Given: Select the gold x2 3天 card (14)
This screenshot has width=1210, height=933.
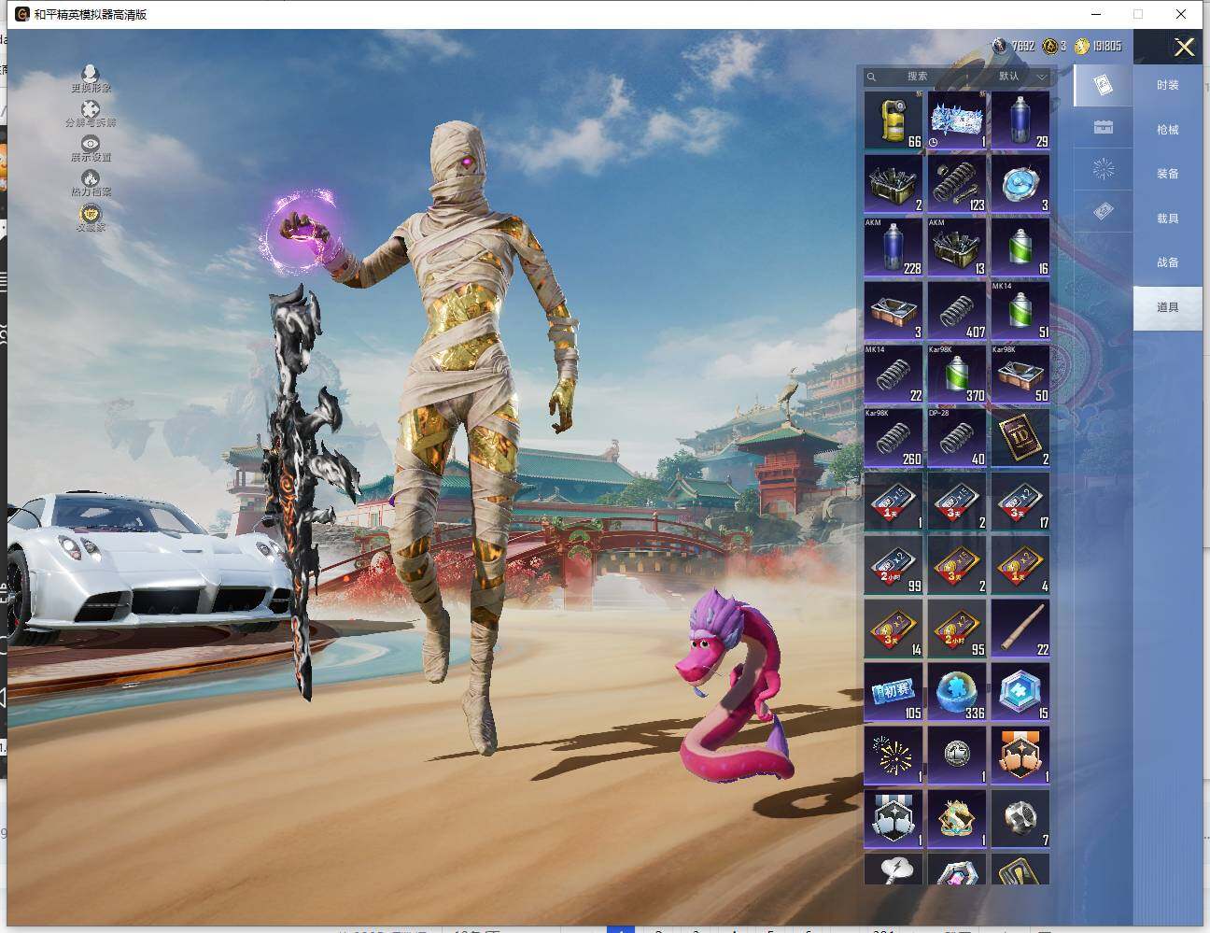Looking at the screenshot, I should point(893,629).
